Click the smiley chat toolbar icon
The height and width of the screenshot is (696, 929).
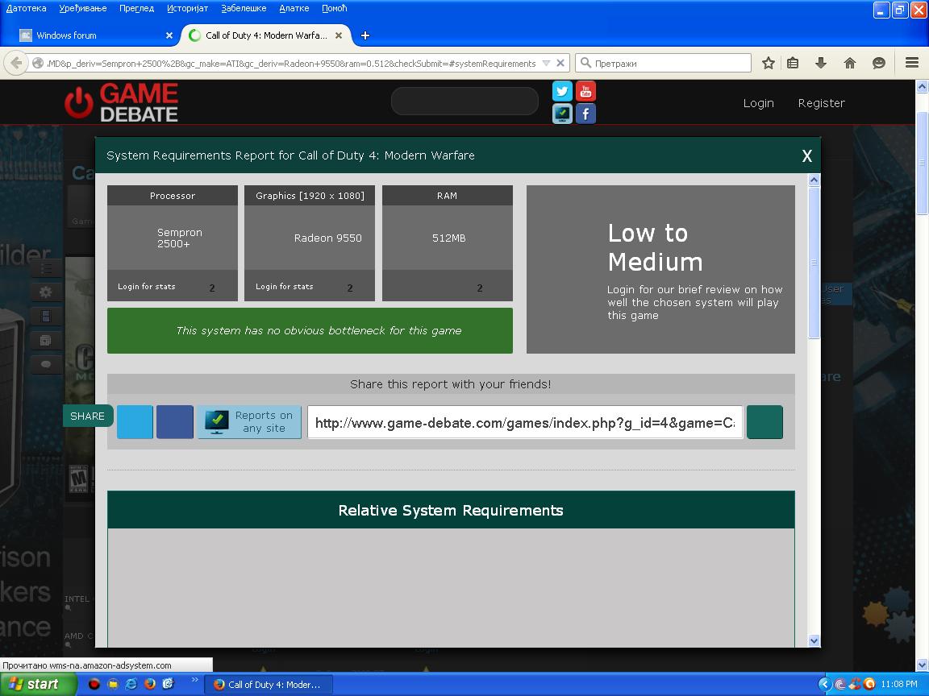coord(879,63)
